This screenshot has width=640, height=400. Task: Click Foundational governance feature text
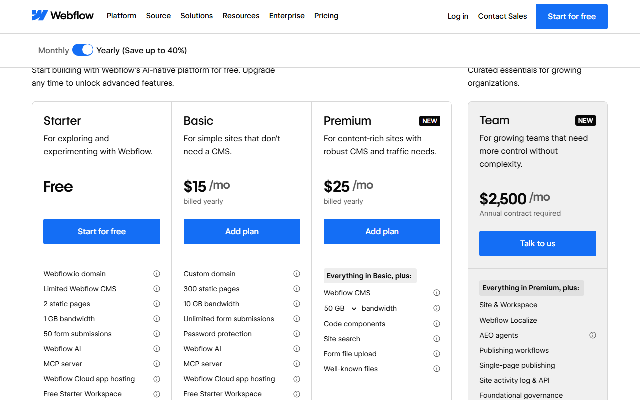(521, 395)
